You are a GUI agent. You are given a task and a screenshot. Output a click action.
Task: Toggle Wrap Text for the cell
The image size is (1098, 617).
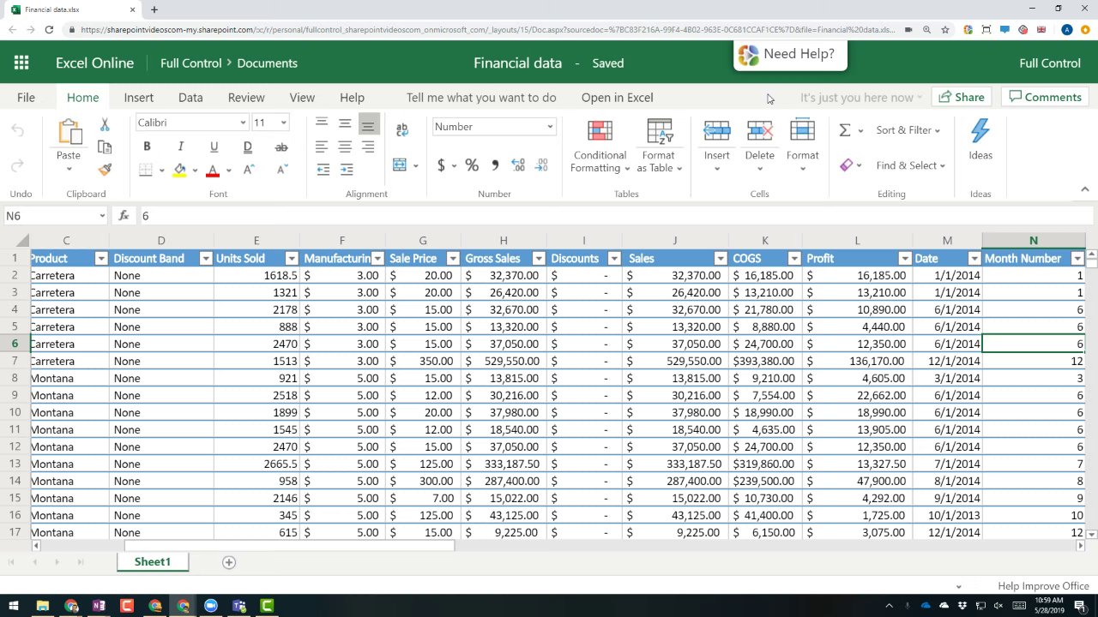(x=402, y=130)
